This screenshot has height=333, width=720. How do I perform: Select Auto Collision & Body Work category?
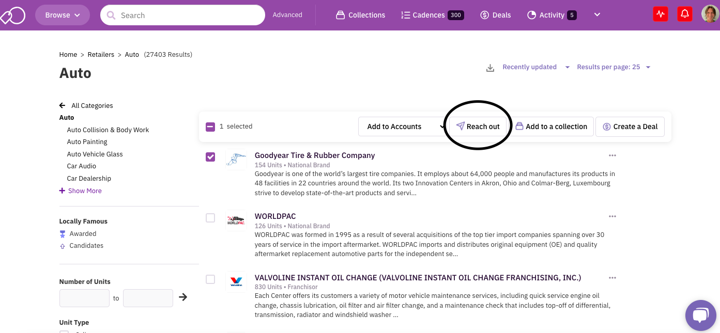(108, 130)
